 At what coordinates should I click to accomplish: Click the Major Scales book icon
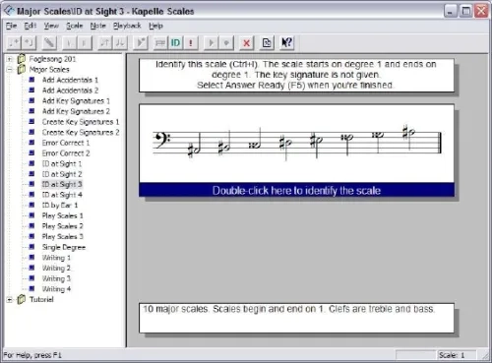tap(22, 69)
